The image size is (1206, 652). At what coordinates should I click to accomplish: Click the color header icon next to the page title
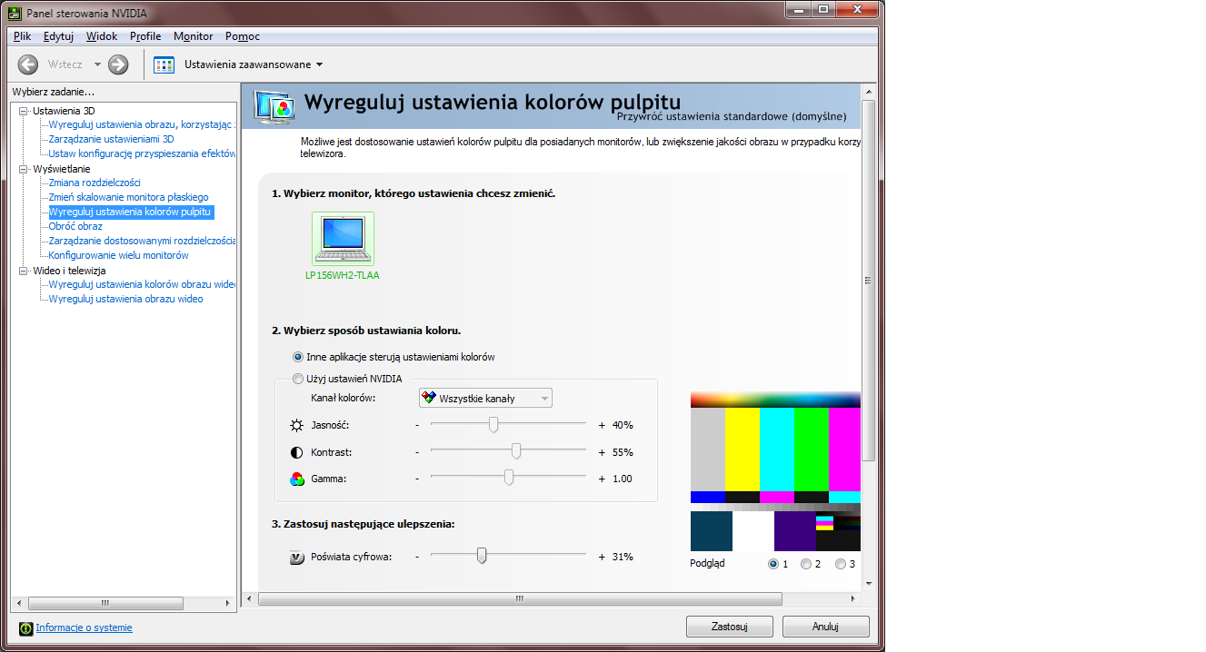(274, 106)
